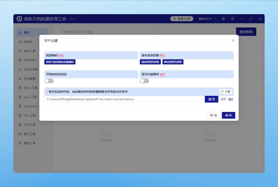Click the 恢复 restore button
Screen dimensions: 278x187
pos(226,92)
